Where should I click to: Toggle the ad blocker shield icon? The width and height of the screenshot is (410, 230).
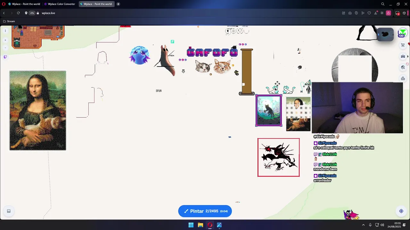click(x=356, y=13)
